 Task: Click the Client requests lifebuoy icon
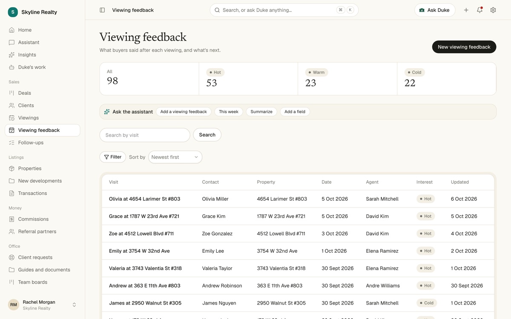[x=11, y=257]
